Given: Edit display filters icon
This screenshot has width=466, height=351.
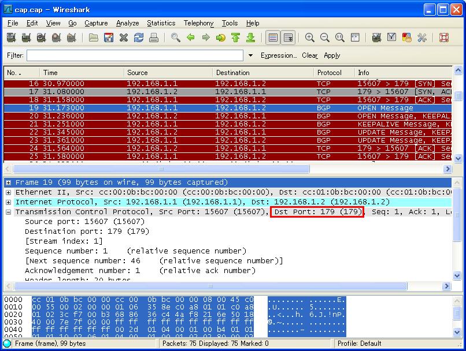Looking at the screenshot, I should [391, 38].
